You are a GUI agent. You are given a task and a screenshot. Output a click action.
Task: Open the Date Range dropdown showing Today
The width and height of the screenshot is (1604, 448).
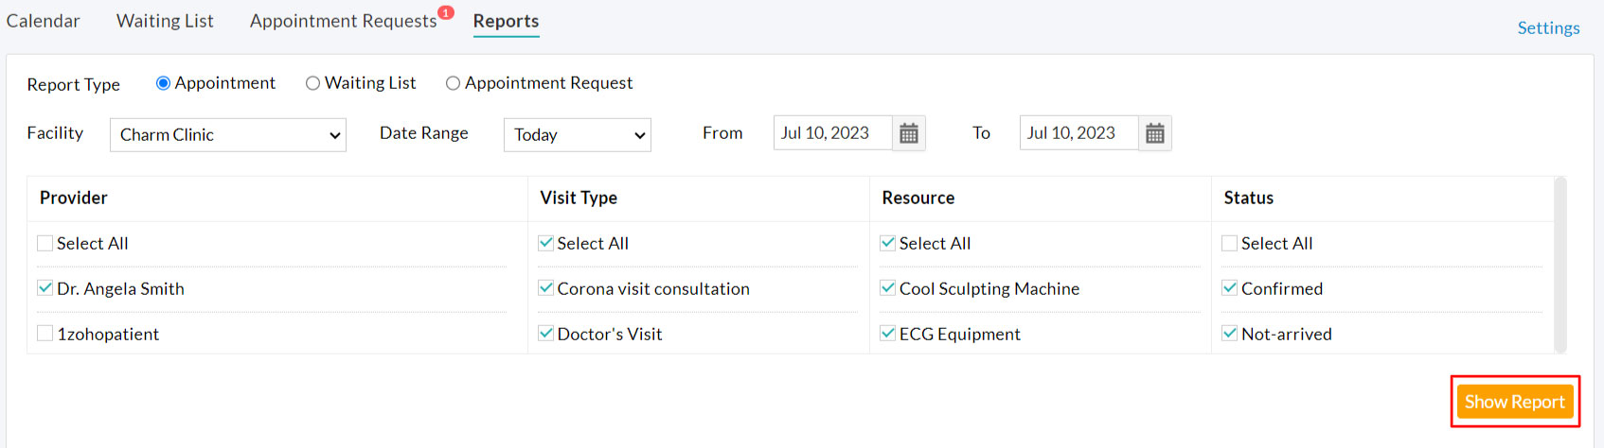point(578,134)
